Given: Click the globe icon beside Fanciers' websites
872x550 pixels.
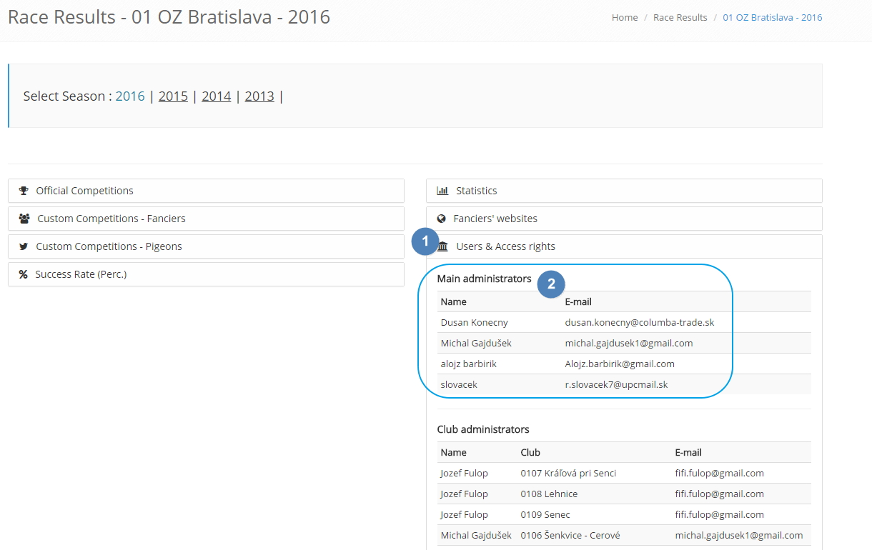Looking at the screenshot, I should (441, 219).
